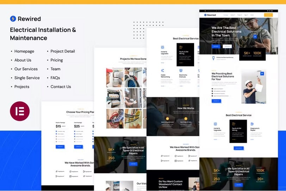This screenshot has height=191, width=286.
Task: Click Contact nav item in mockup header
Action: [252, 15]
